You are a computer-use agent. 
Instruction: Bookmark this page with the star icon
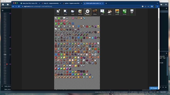(x=148, y=6)
